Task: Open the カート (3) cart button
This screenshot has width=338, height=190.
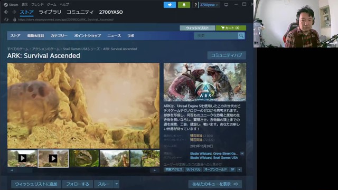Action: pos(231,28)
